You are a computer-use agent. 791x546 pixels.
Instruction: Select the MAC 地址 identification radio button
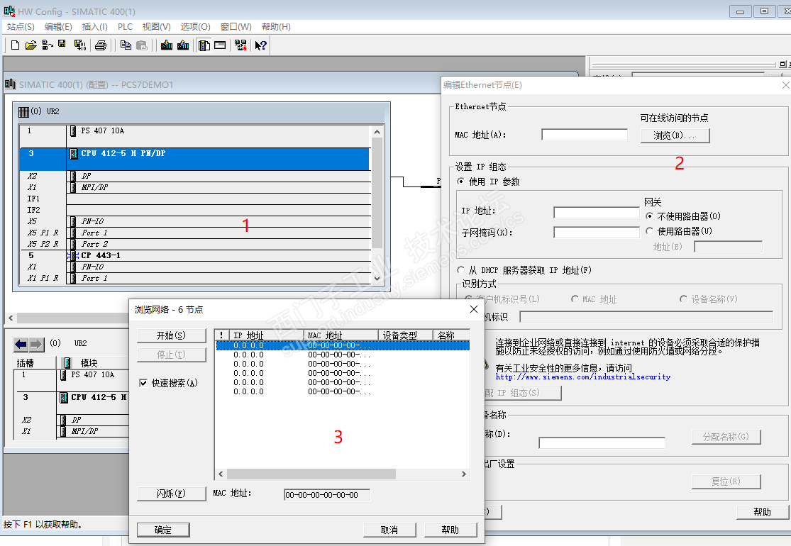(575, 299)
